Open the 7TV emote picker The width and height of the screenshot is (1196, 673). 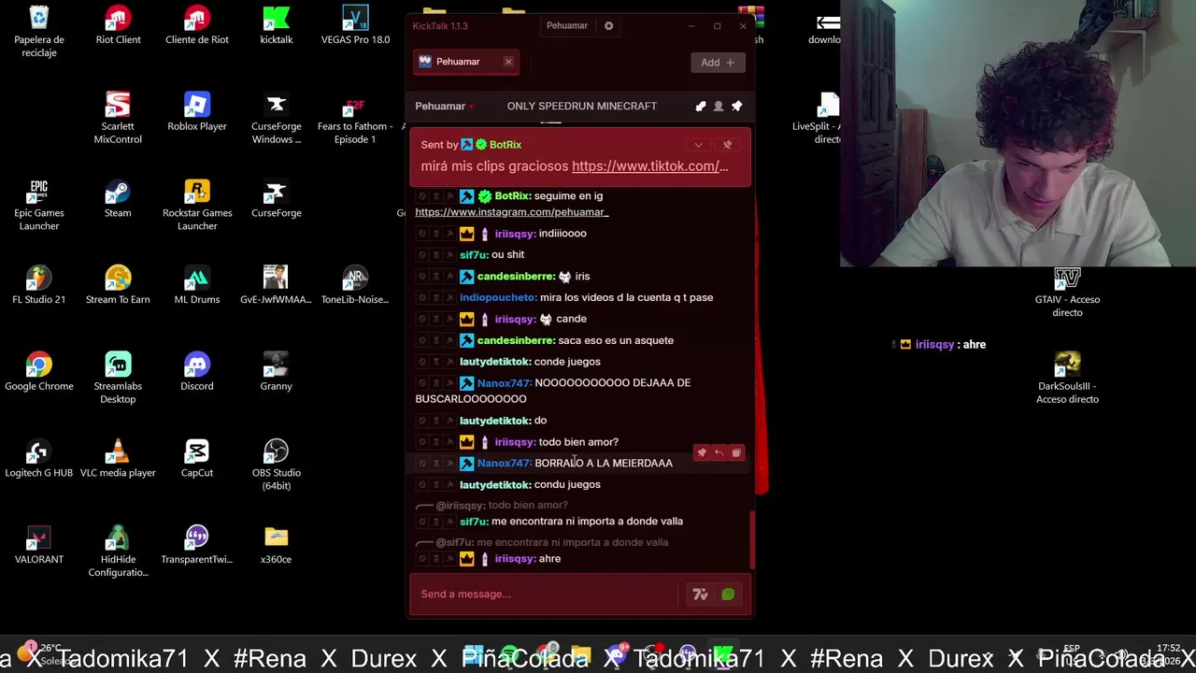pyautogui.click(x=700, y=594)
